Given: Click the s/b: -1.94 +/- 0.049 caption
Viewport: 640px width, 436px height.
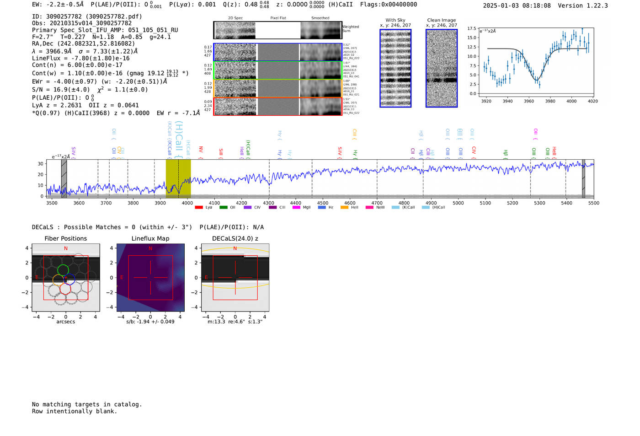Looking at the screenshot, I should click(x=150, y=322).
